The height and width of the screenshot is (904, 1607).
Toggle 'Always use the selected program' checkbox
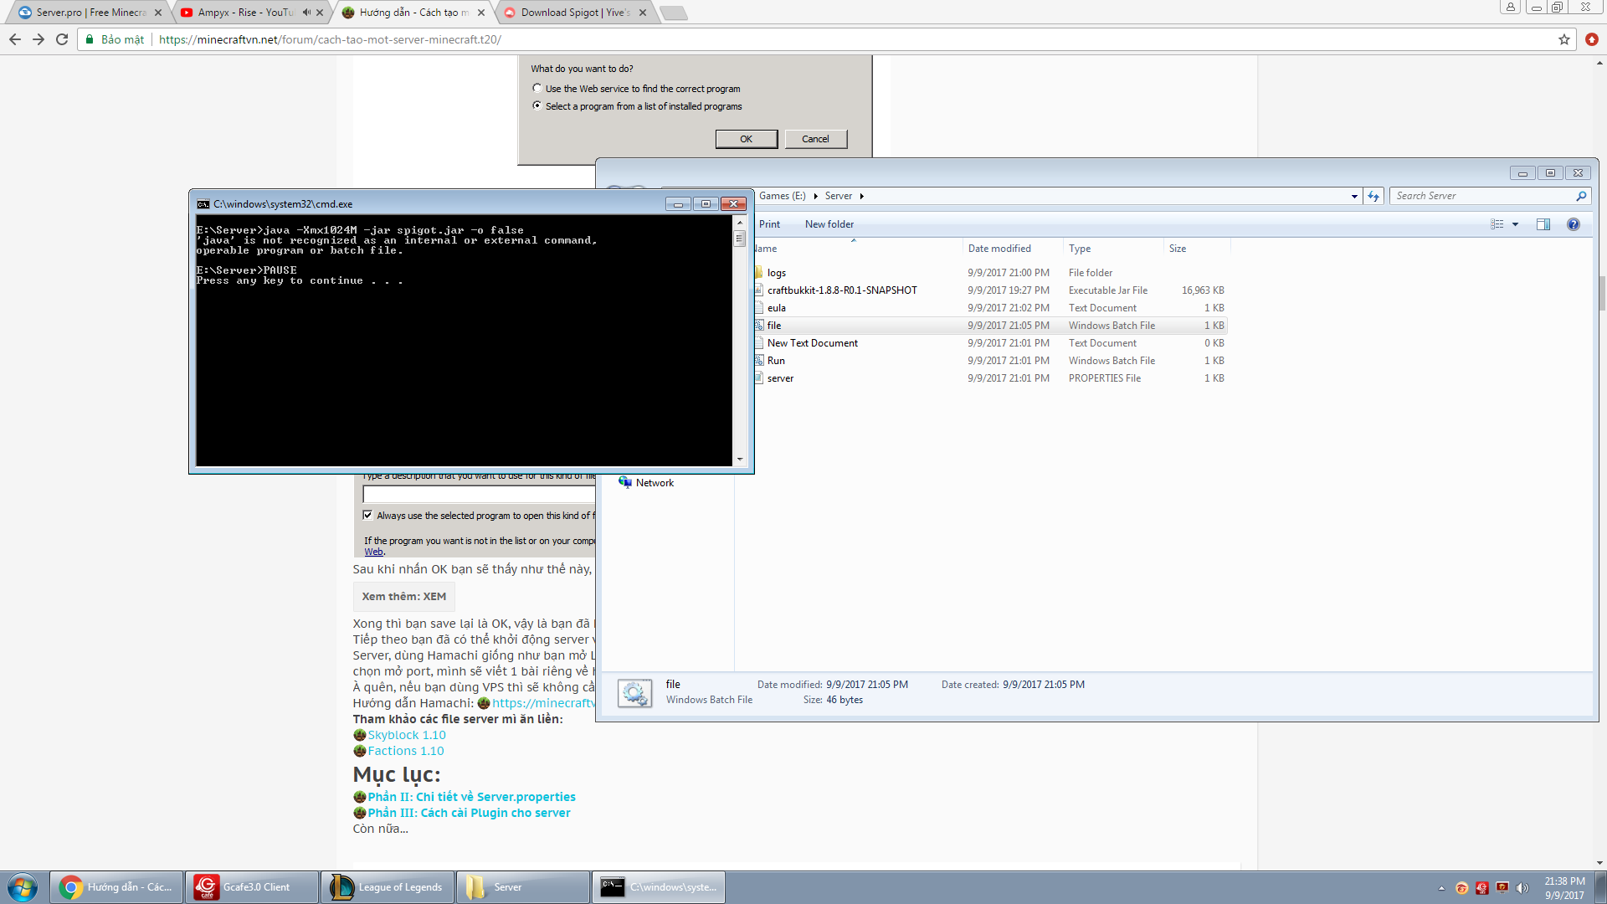pos(367,515)
